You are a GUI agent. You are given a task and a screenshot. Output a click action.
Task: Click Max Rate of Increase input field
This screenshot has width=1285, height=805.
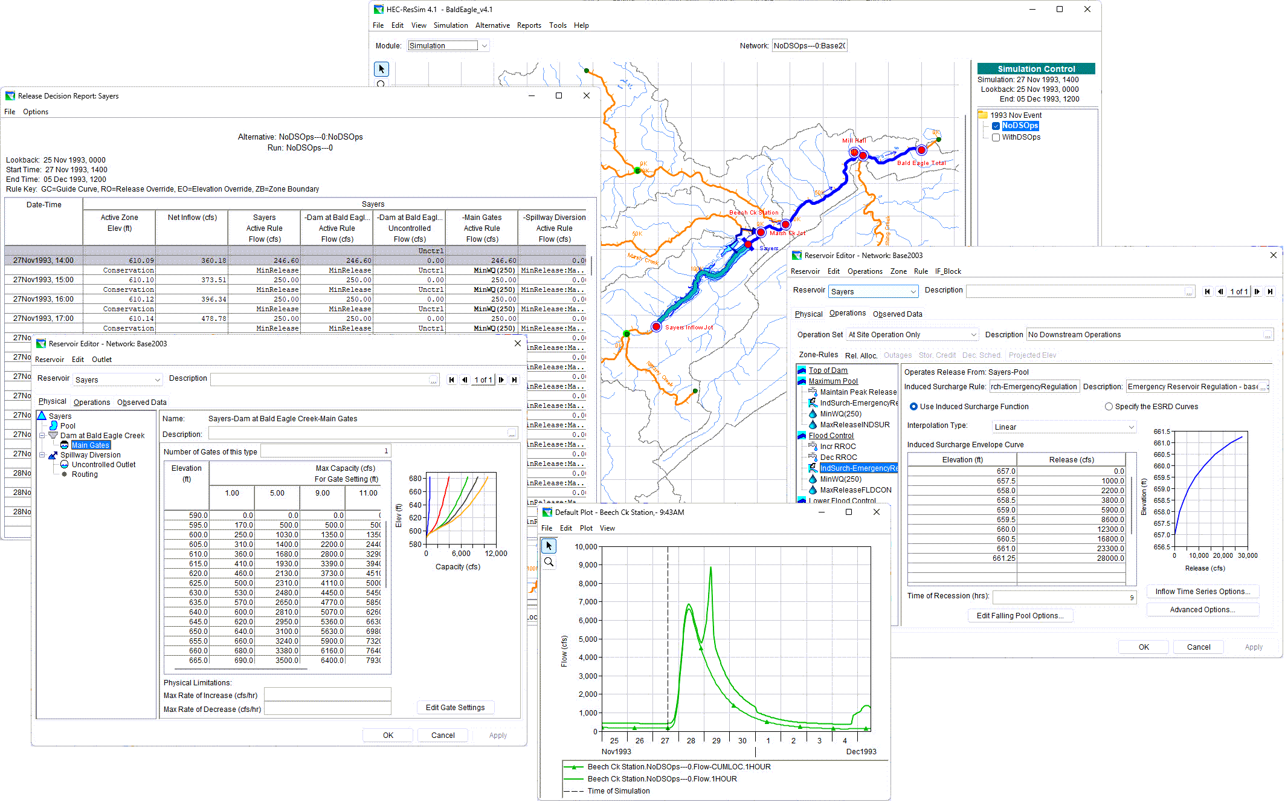(x=327, y=695)
